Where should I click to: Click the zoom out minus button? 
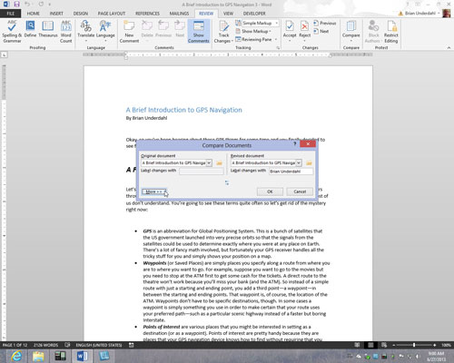coord(394,345)
